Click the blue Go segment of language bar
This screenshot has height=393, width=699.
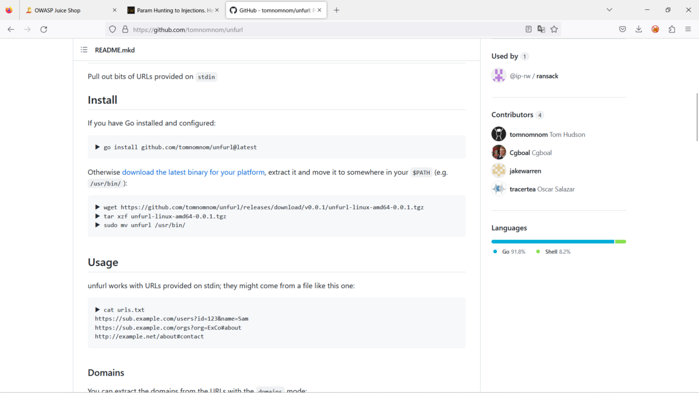coord(553,242)
